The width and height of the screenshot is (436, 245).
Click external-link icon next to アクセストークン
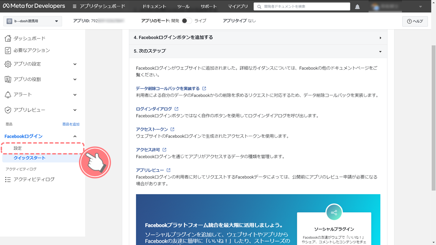click(172, 129)
